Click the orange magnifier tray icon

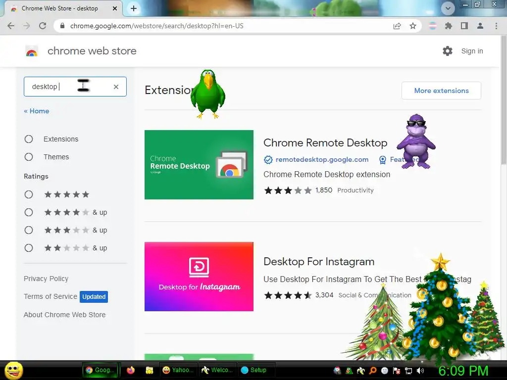tap(373, 371)
